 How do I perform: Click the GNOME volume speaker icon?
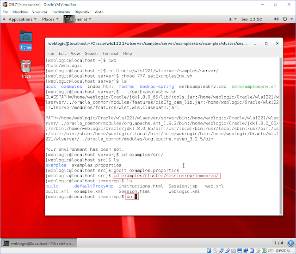tap(276, 19)
